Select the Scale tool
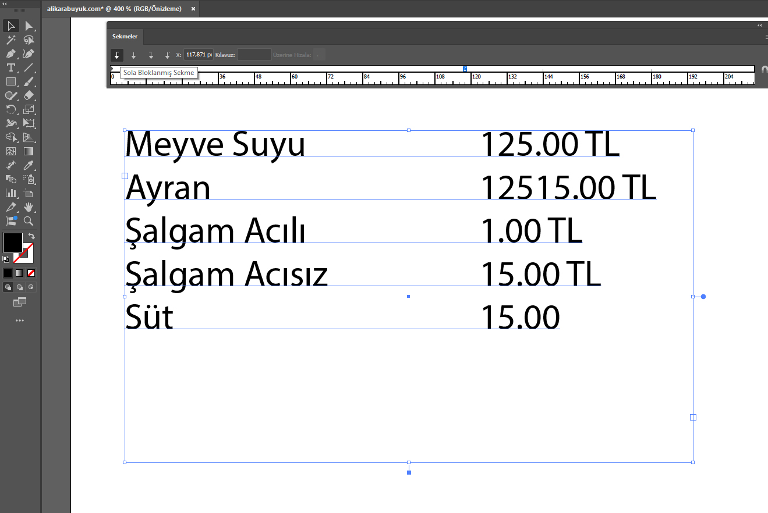The width and height of the screenshot is (768, 513). pos(29,109)
